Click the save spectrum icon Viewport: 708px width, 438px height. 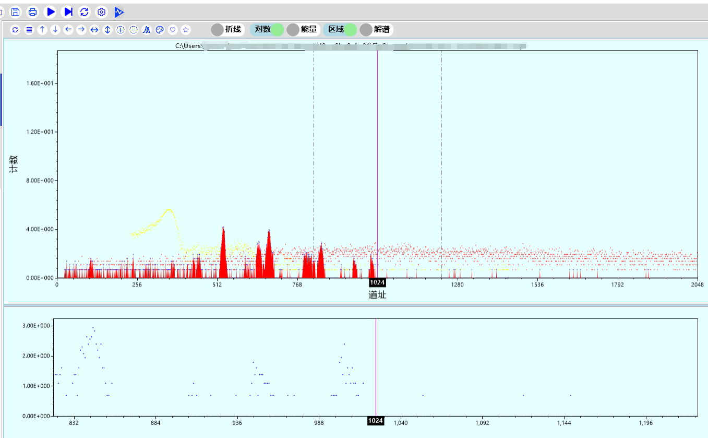[x=16, y=11]
